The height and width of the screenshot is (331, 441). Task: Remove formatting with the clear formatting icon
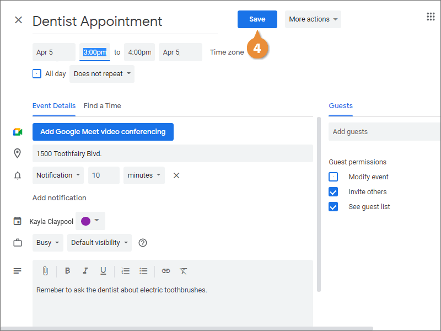pyautogui.click(x=183, y=271)
